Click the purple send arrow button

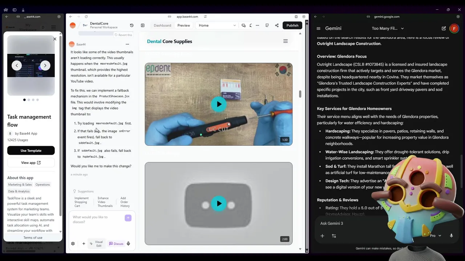pos(128,218)
